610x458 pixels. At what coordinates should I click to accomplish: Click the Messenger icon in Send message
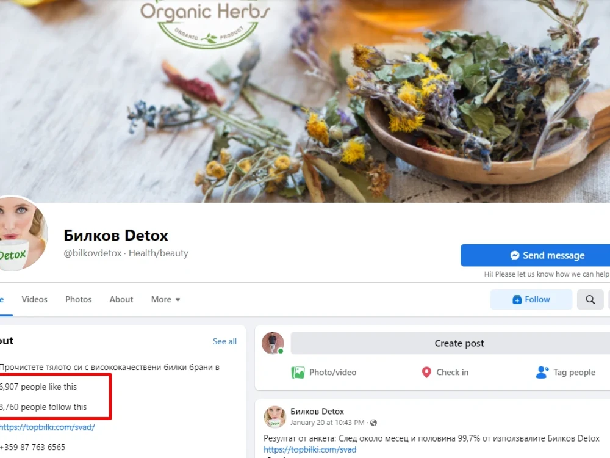pyautogui.click(x=515, y=255)
